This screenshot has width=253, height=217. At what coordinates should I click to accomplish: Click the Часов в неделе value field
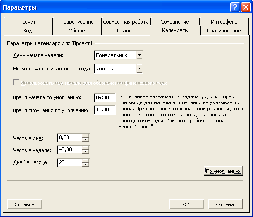tap(70, 150)
